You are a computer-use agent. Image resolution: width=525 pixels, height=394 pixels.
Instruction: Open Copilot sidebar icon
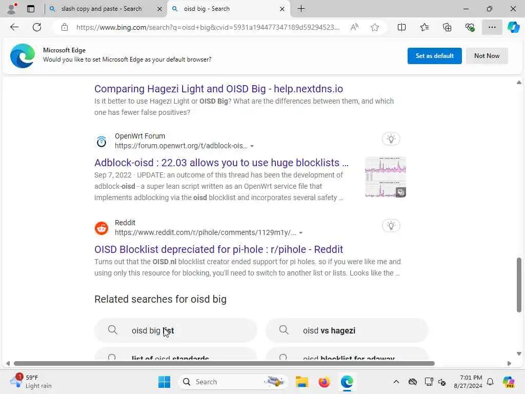[x=513, y=27]
